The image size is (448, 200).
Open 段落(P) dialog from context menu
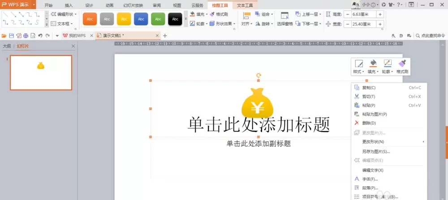pos(388,188)
